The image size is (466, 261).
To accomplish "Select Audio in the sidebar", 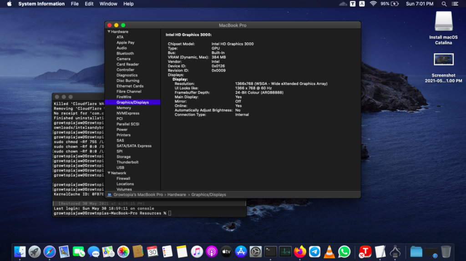I will [x=122, y=48].
